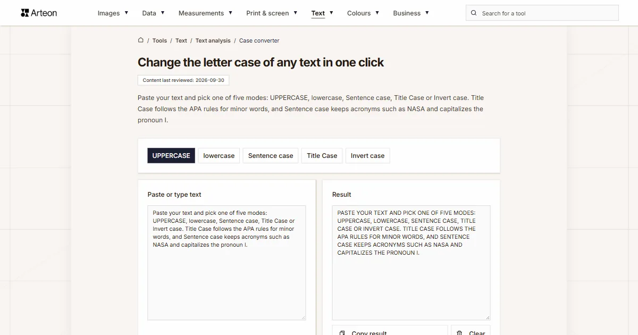Click the Content last reviewed date badge
Image resolution: width=638 pixels, height=335 pixels.
(x=183, y=80)
